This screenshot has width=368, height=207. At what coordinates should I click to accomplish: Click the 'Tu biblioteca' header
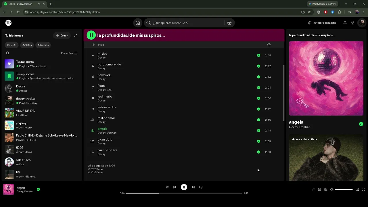14,36
